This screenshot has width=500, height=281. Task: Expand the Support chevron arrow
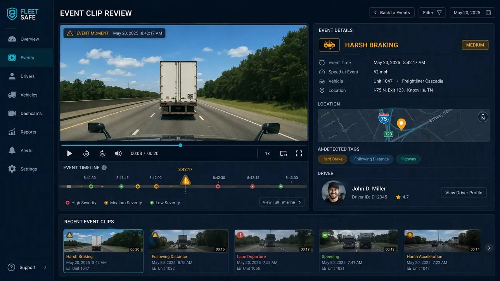pos(45,267)
